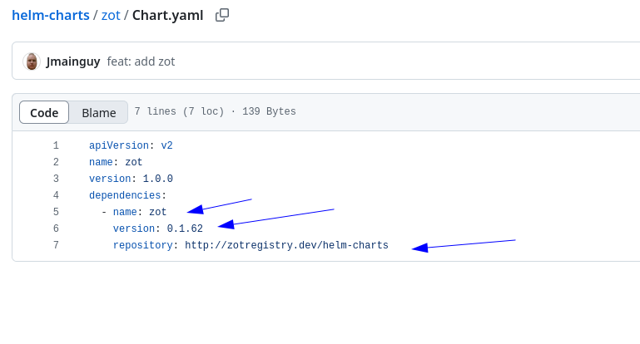Screen dimensions: 640x344
Task: Click the apiVersion key on line 1
Action: 119,145
